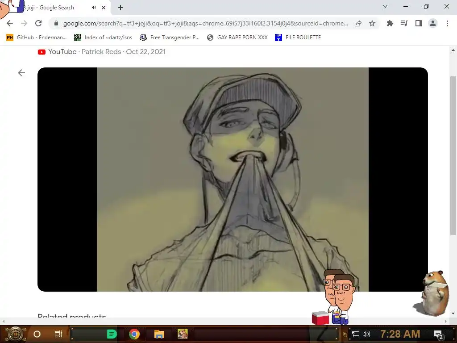457x343 pixels.
Task: Open a new Chrome tab
Action: (120, 8)
